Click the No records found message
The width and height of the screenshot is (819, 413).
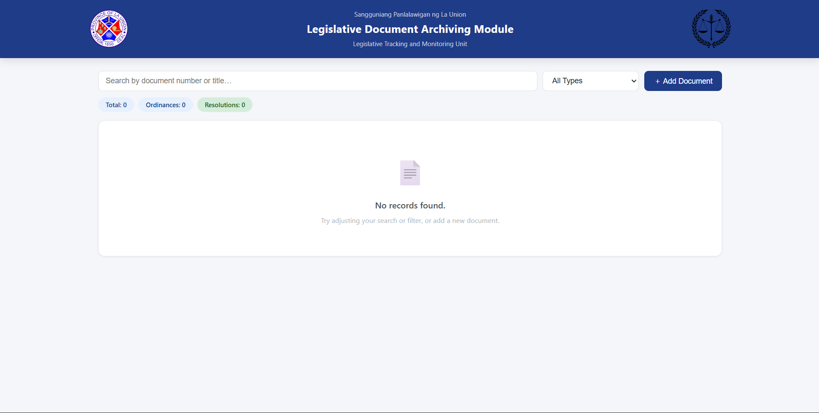[410, 205]
